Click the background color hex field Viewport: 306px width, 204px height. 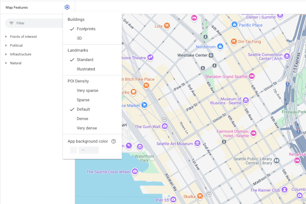coord(89,150)
